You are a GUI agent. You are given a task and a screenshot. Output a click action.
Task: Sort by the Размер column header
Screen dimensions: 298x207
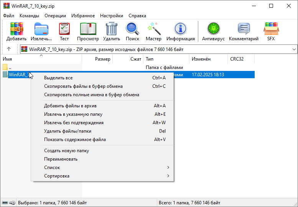pos(97,59)
